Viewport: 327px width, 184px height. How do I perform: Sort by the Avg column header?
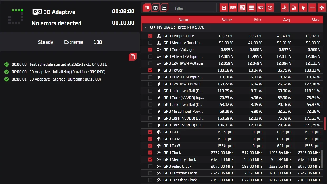(287, 20)
